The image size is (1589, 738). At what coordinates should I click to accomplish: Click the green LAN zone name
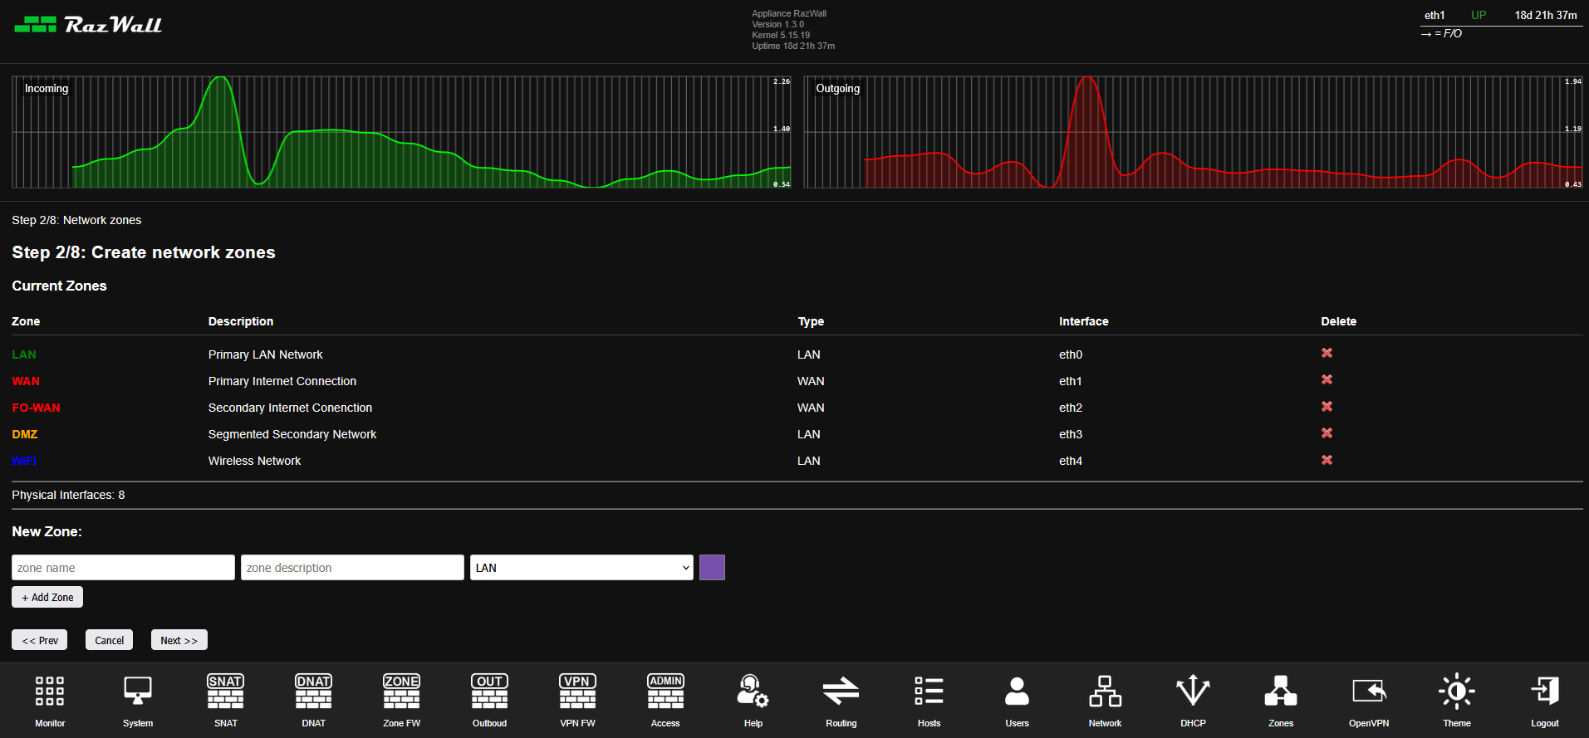point(24,354)
